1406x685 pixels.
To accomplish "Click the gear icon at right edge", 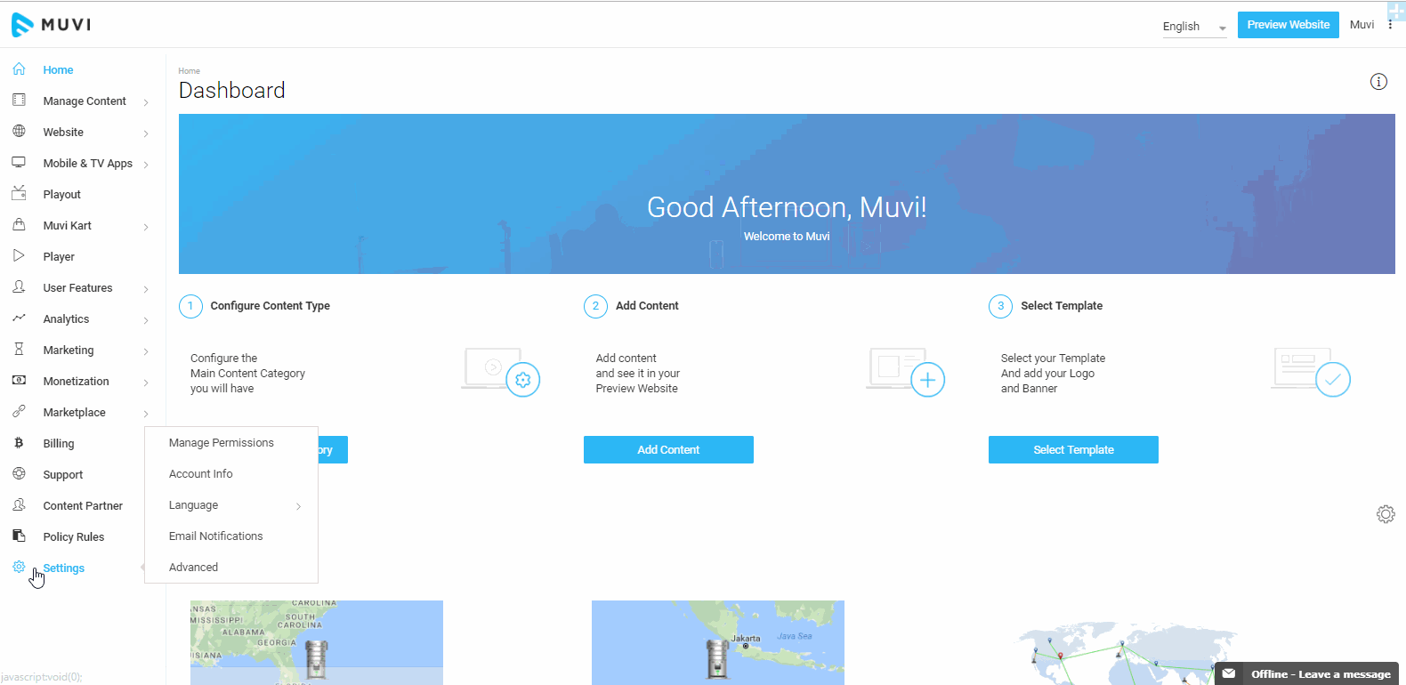I will click(x=1386, y=514).
